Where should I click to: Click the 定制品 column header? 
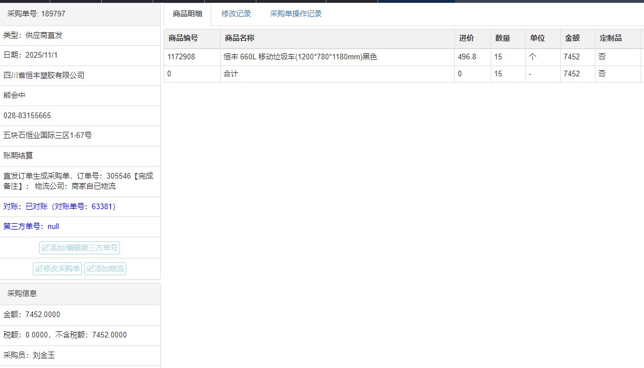click(x=611, y=38)
